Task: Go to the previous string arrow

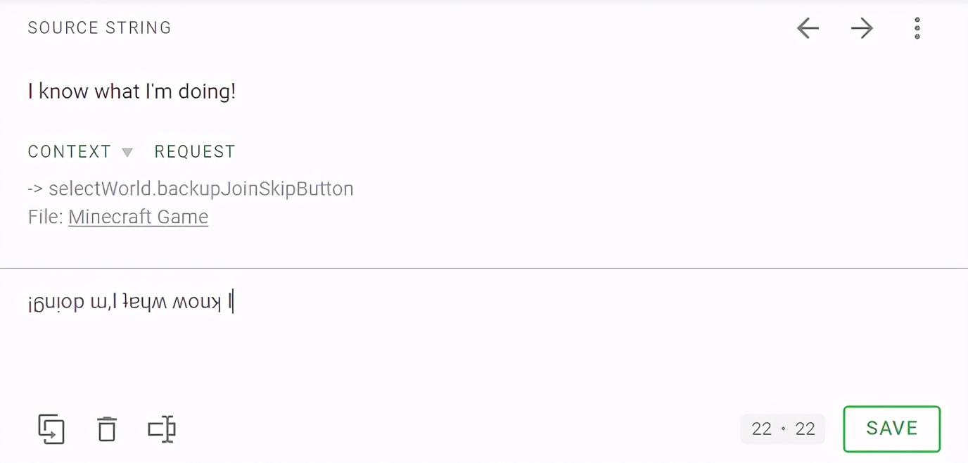Action: coord(808,28)
